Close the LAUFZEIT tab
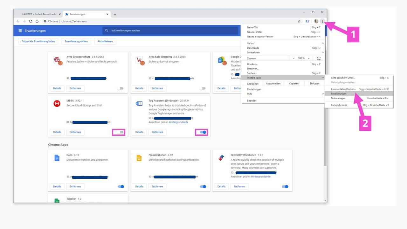Image resolution: width=407 pixels, height=229 pixels. tap(59, 14)
